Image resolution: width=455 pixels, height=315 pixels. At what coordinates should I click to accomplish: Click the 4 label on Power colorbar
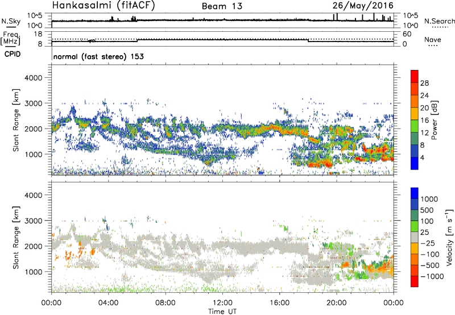[422, 157]
